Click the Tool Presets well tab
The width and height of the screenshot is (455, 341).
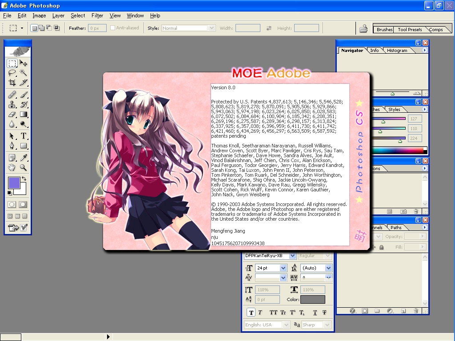(410, 30)
